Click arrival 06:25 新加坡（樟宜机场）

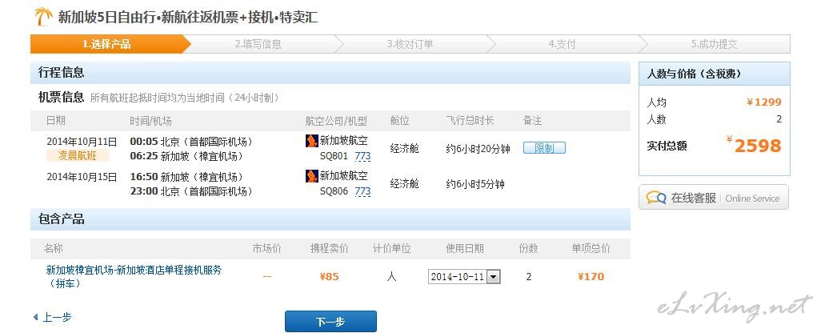[x=187, y=156]
